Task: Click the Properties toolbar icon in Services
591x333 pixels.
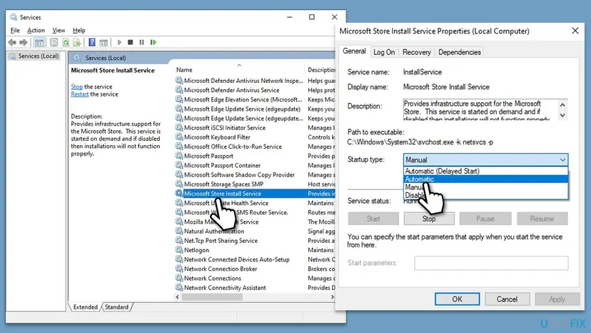Action: click(54, 42)
